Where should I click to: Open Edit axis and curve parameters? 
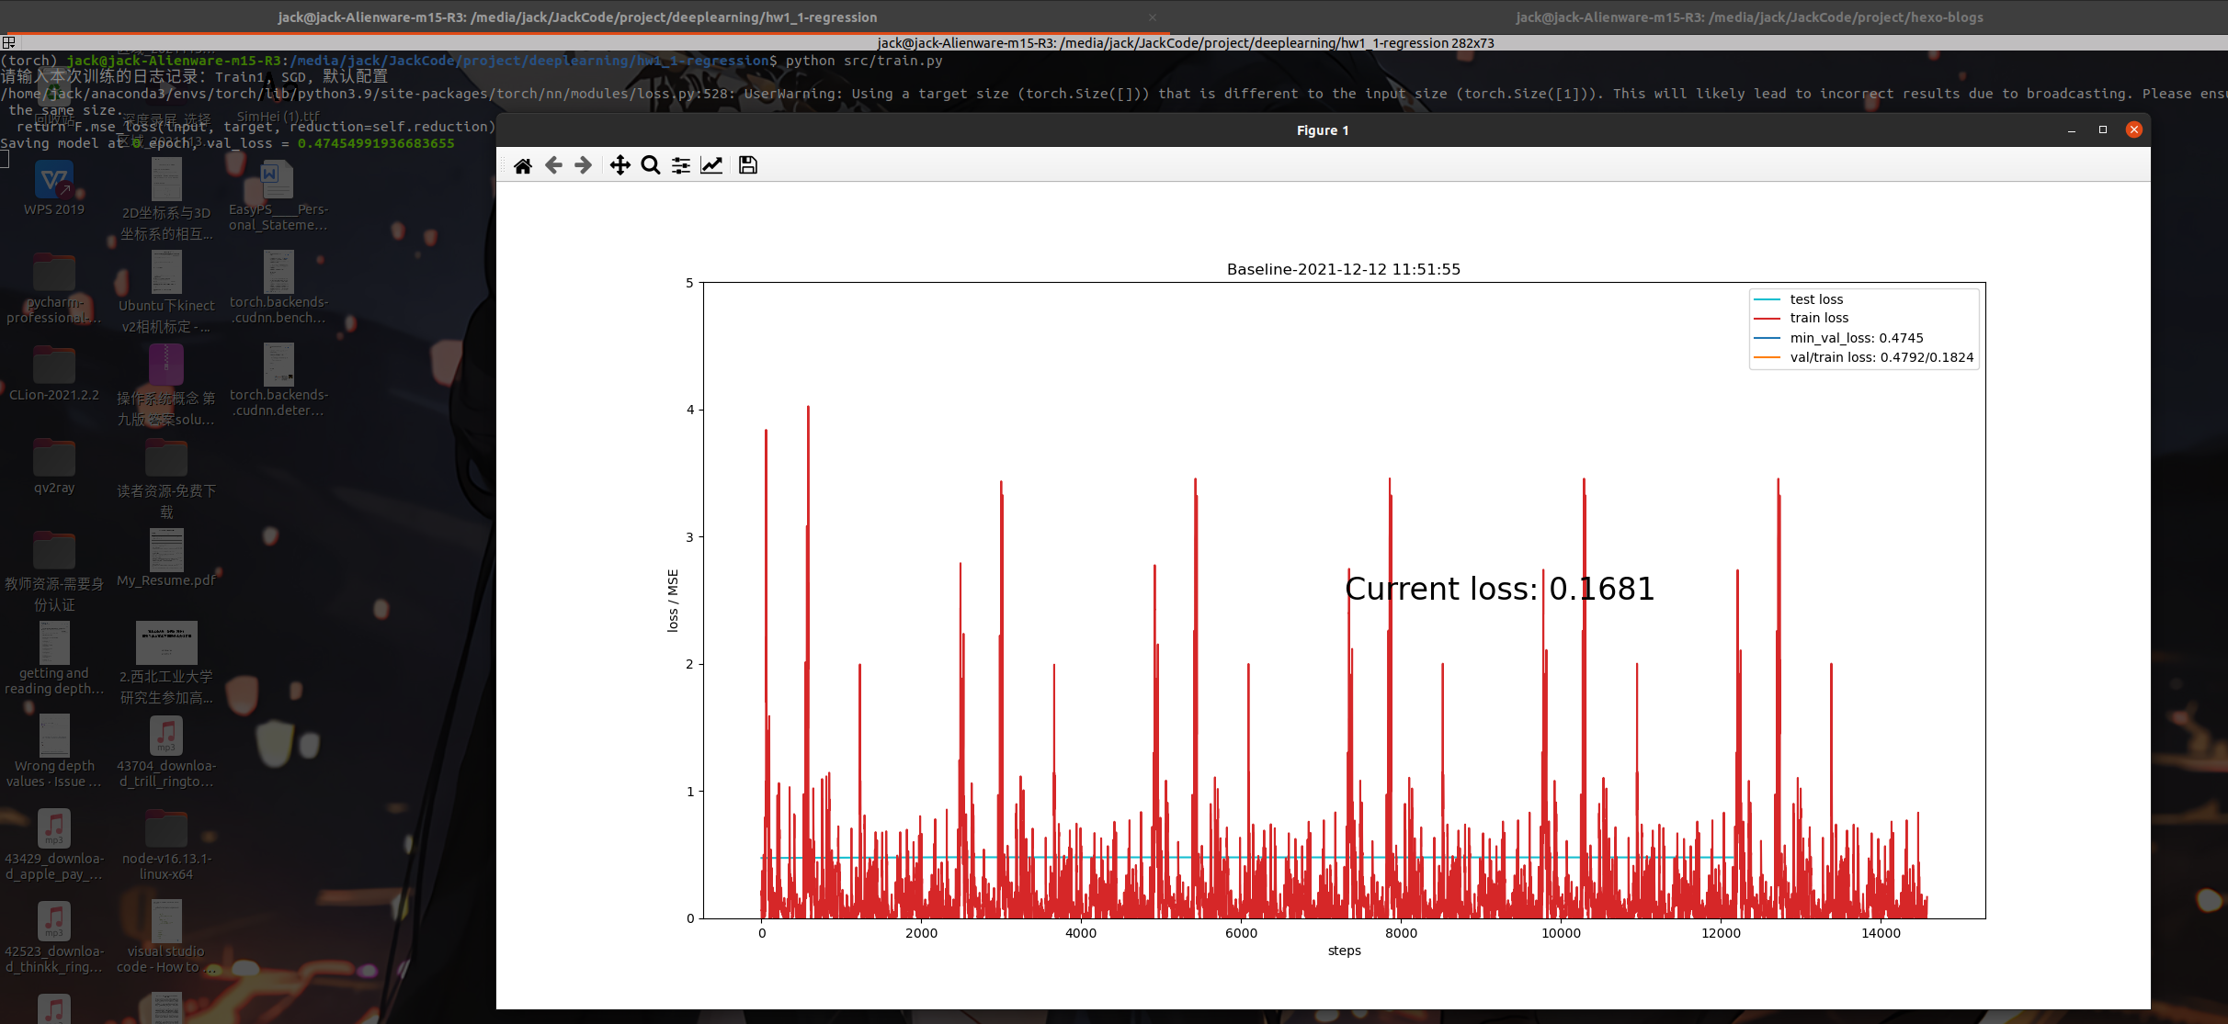pos(711,165)
